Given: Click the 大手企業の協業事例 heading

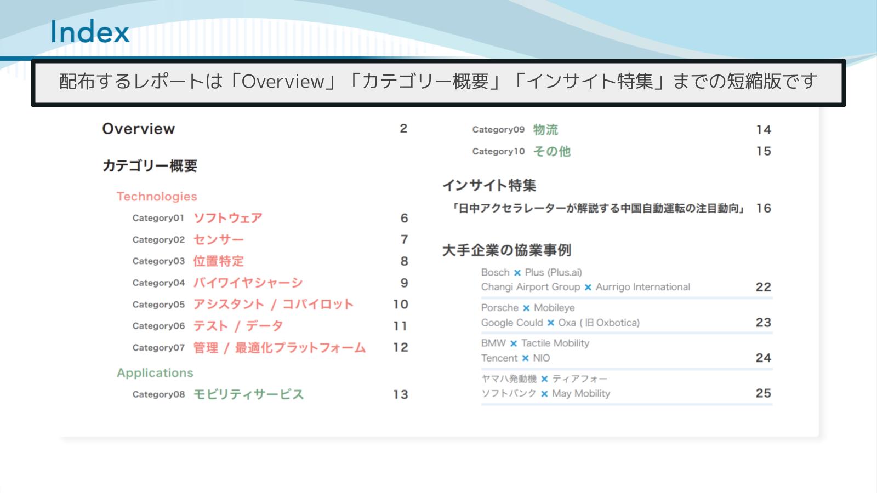Looking at the screenshot, I should 506,250.
